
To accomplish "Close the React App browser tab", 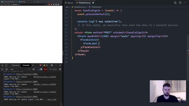I will 35,2.
